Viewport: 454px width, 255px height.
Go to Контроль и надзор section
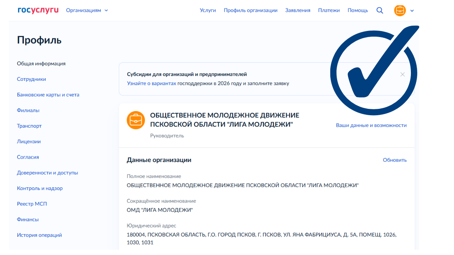pyautogui.click(x=40, y=188)
